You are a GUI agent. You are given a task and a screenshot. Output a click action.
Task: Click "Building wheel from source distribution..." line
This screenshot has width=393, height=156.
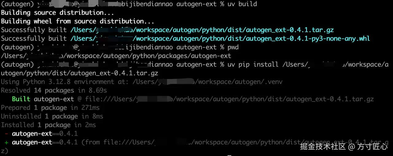[x=77, y=21]
